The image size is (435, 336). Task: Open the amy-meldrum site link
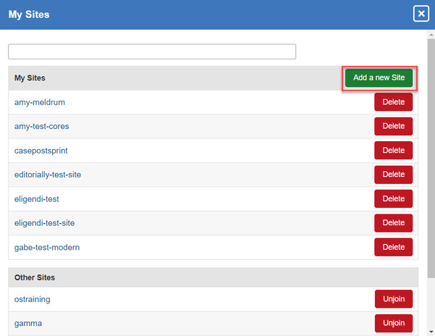click(x=39, y=102)
